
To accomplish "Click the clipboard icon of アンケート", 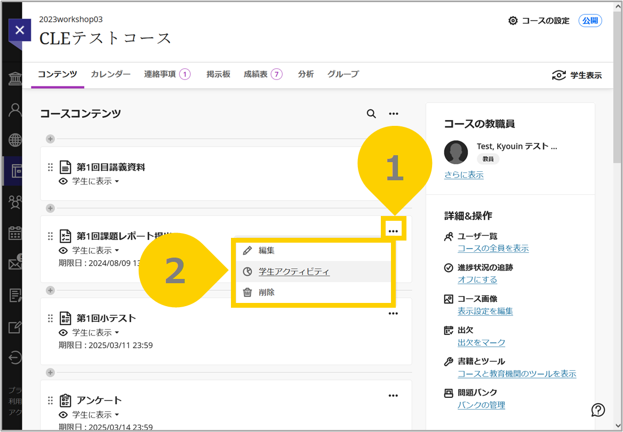I will 65,400.
